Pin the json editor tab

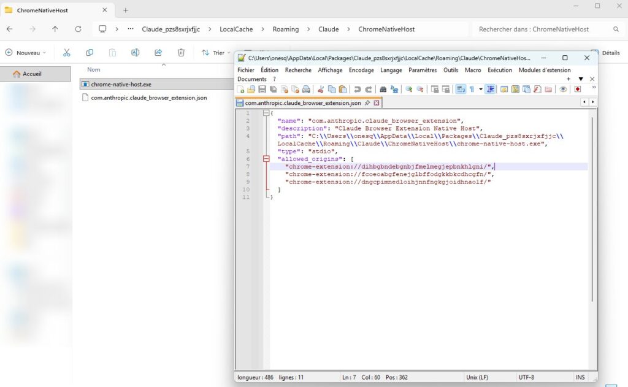click(367, 103)
